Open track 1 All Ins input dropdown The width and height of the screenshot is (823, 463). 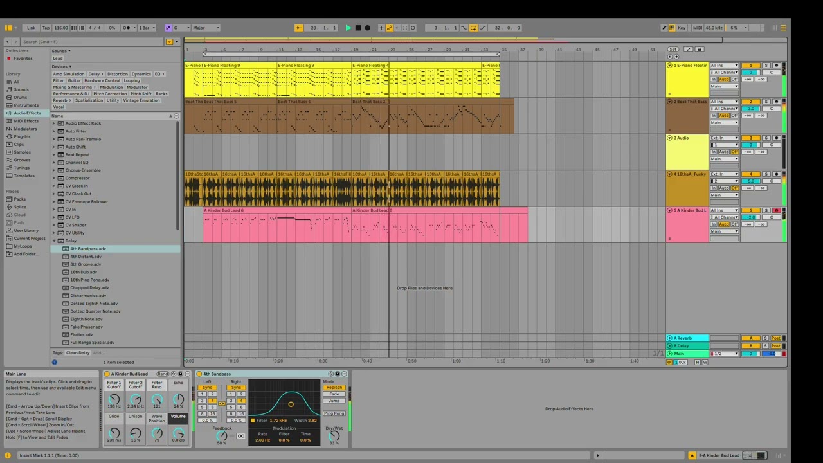point(725,66)
